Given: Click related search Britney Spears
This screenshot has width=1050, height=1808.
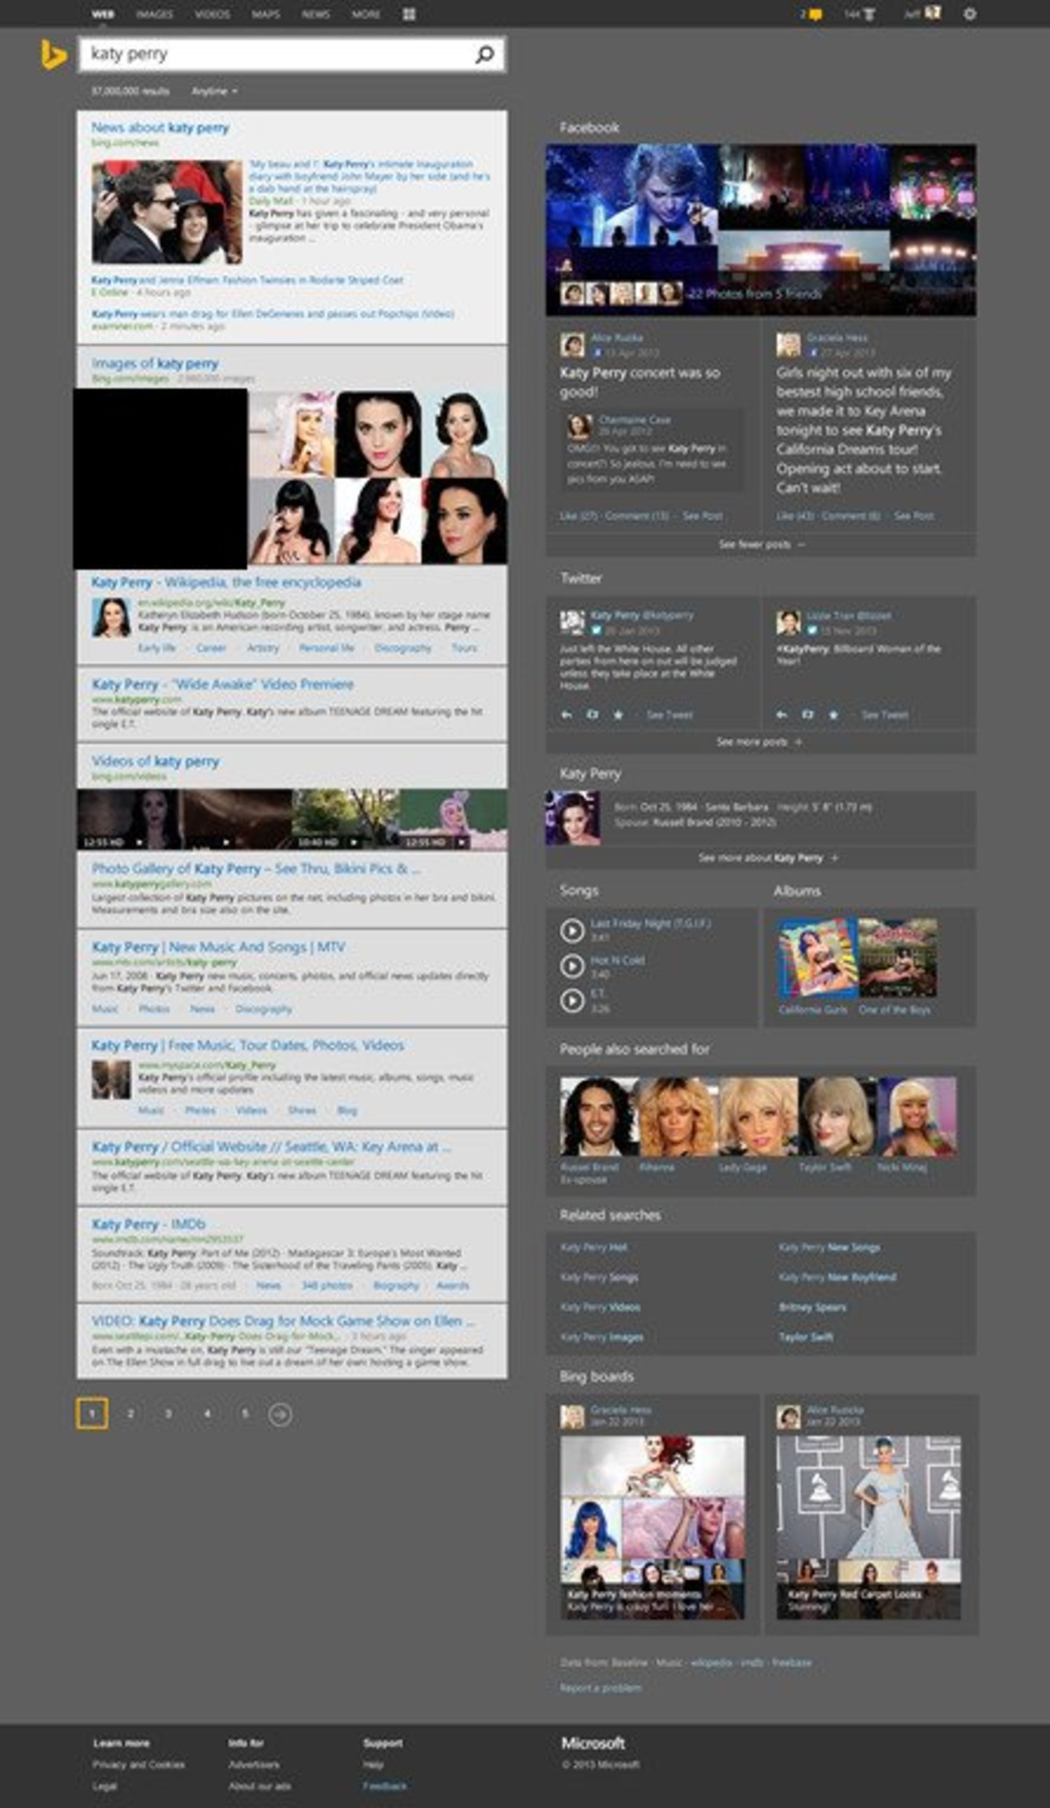Looking at the screenshot, I should (812, 1307).
